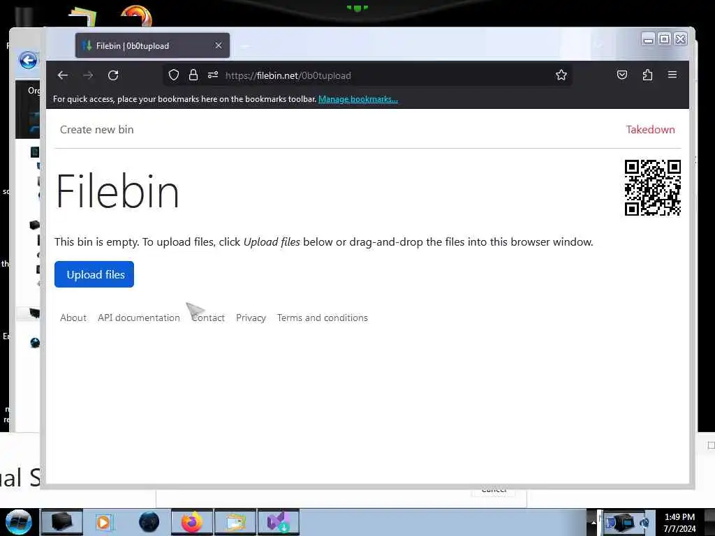This screenshot has width=715, height=536.
Task: Select the Filebin | 0b0tupload tab
Action: [152, 45]
